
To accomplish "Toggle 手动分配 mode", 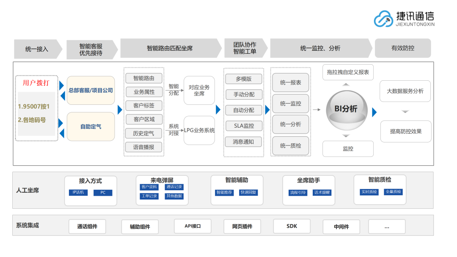I will point(244,94).
